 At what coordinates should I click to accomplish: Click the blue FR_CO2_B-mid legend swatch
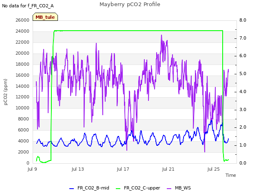pos(72,189)
